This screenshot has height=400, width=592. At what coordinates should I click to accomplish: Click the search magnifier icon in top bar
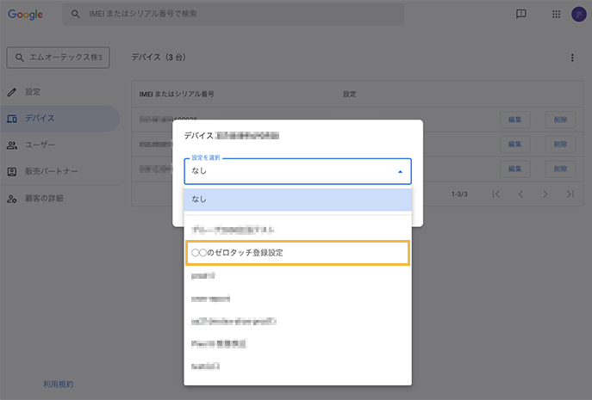click(x=76, y=14)
